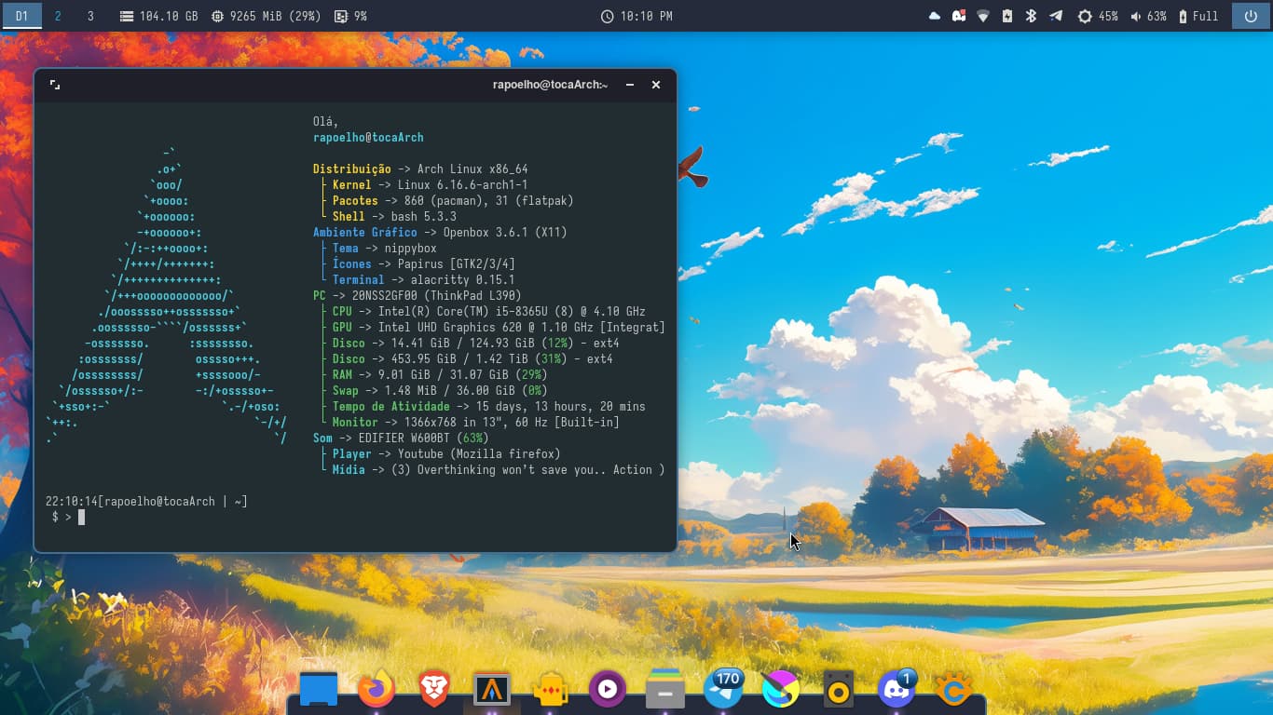Open Telegram with 170 unread badge
Screen dimensions: 1273x715
point(723,690)
